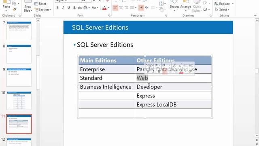Click the 'Express LocalDB' table cell
Viewport: 259px width, 146px height.
[x=173, y=105]
